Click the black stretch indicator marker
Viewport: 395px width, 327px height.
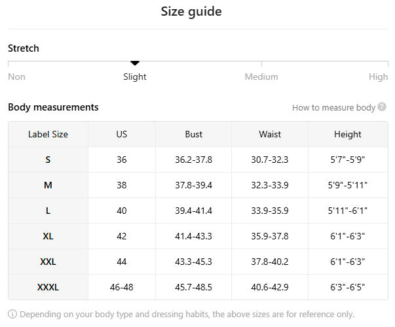(135, 63)
